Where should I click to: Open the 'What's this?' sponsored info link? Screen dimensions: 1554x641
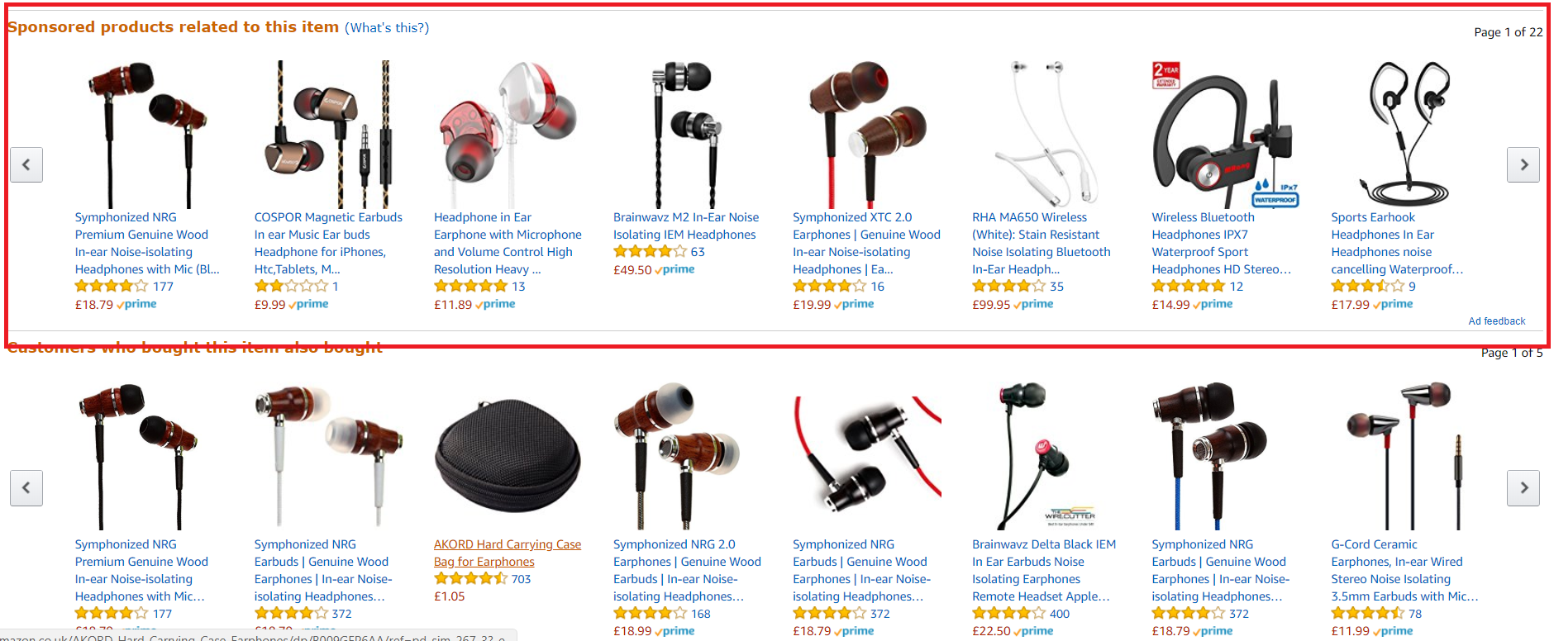(x=387, y=28)
